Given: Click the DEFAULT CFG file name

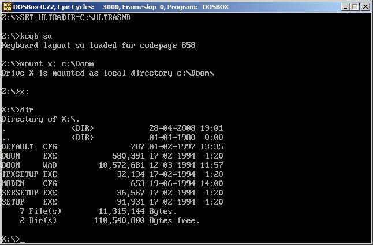Looking at the screenshot, I should 29,147.
